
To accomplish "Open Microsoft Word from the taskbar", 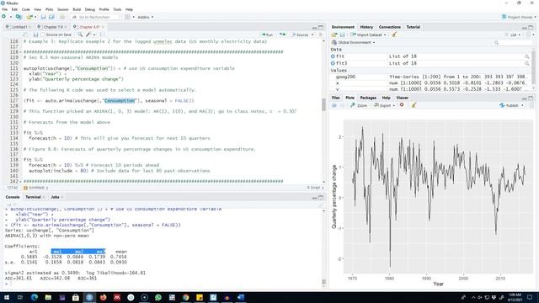I will point(241,297).
